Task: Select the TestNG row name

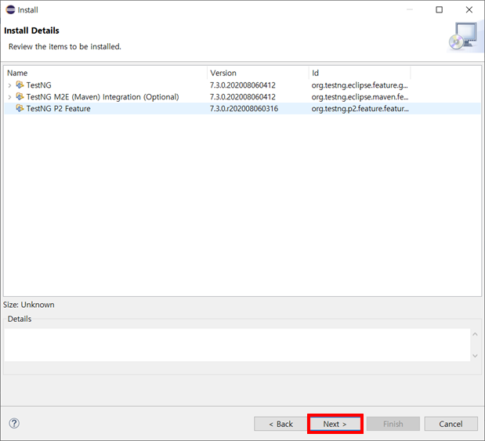Action: (39, 85)
